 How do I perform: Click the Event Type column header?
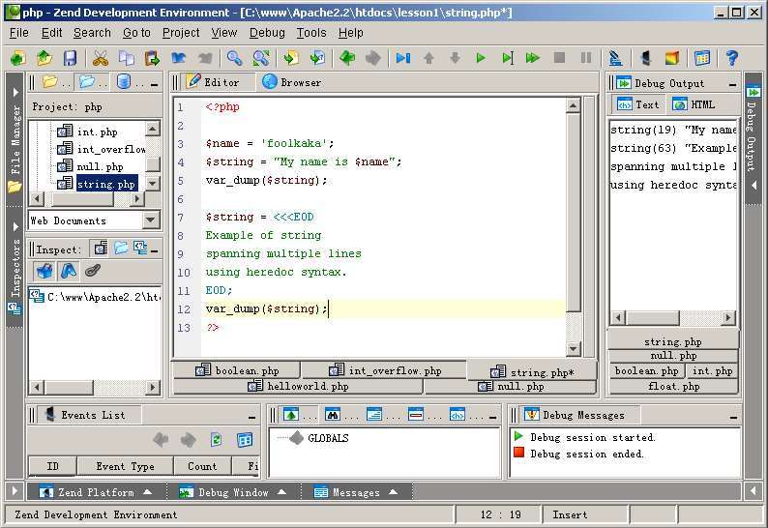(x=125, y=466)
